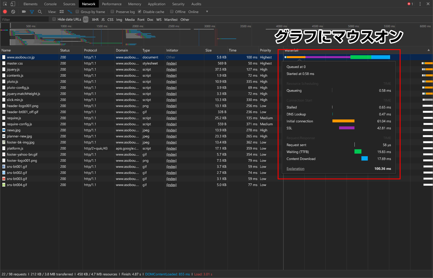The width and height of the screenshot is (433, 278).
Task: Click the Filter text input field
Action: pyautogui.click(x=25, y=20)
